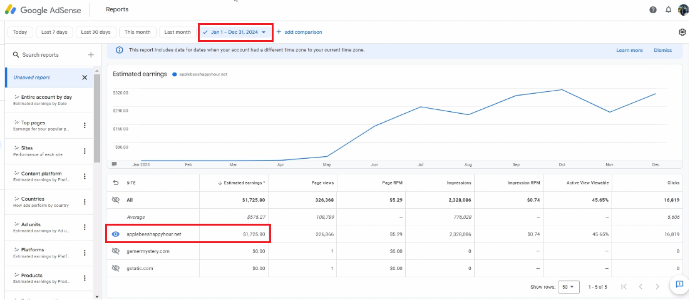Click the $1,725.80 earnings in applebeeshappyhour.net row
The height and width of the screenshot is (300, 690).
(x=254, y=234)
